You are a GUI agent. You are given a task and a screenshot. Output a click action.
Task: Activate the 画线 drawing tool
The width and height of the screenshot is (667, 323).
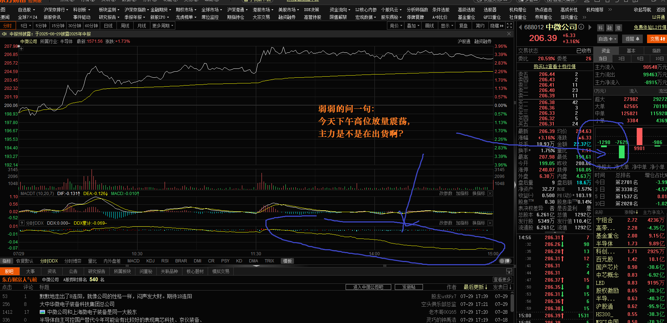(x=430, y=26)
